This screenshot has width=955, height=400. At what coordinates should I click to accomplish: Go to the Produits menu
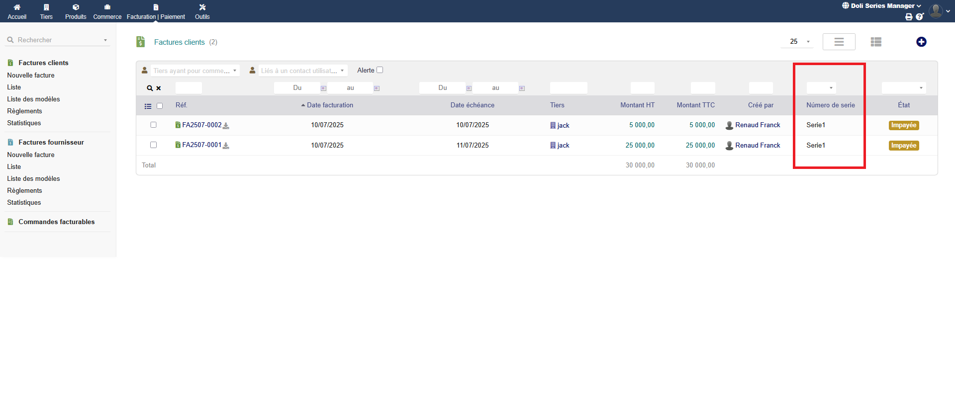tap(76, 11)
